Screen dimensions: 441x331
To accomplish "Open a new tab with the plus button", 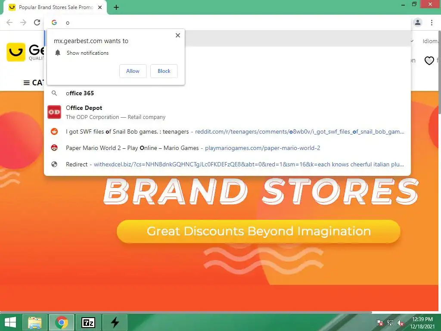I will click(x=116, y=8).
